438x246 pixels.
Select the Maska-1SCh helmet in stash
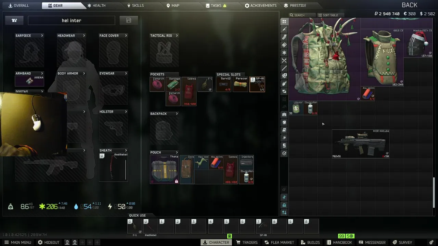[x=418, y=43]
